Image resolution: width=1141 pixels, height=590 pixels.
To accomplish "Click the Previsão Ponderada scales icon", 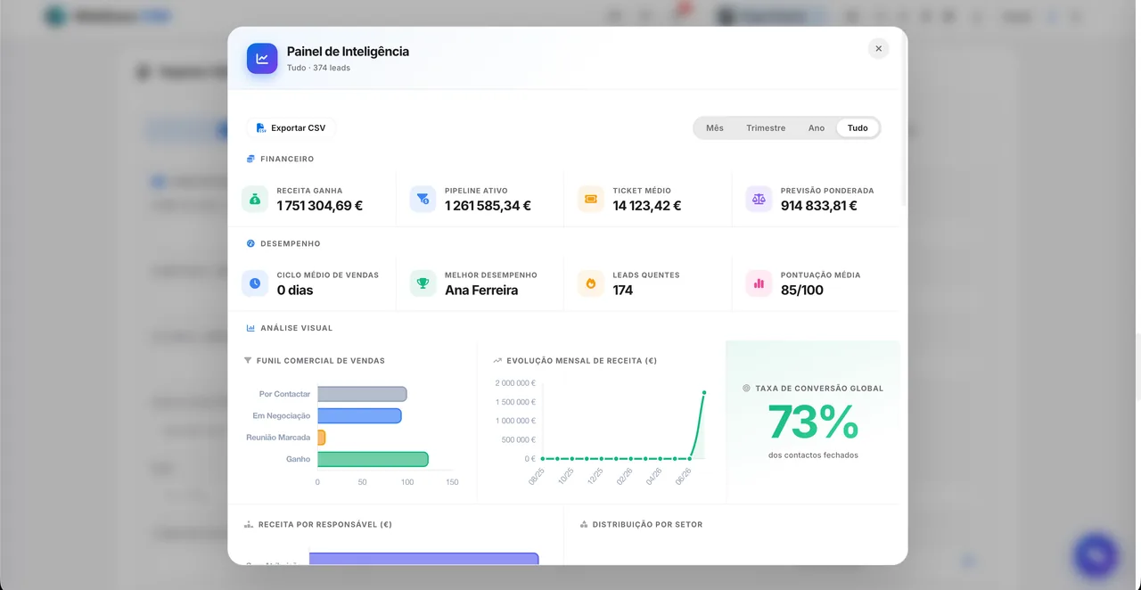I will point(759,199).
